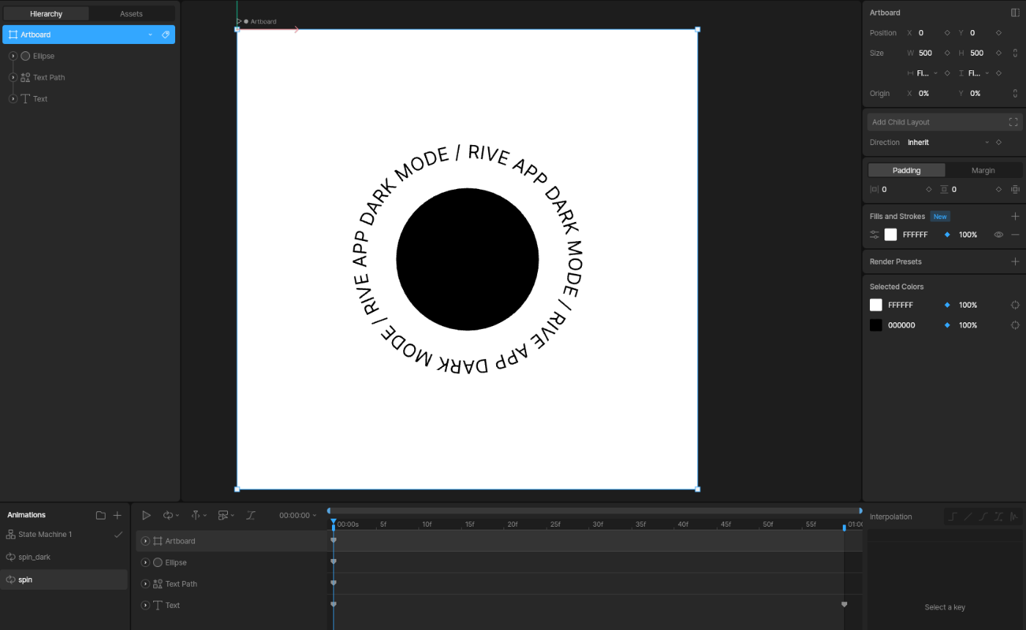This screenshot has height=630, width=1026.
Task: Expand the Text Path row in the timeline
Action: 145,584
